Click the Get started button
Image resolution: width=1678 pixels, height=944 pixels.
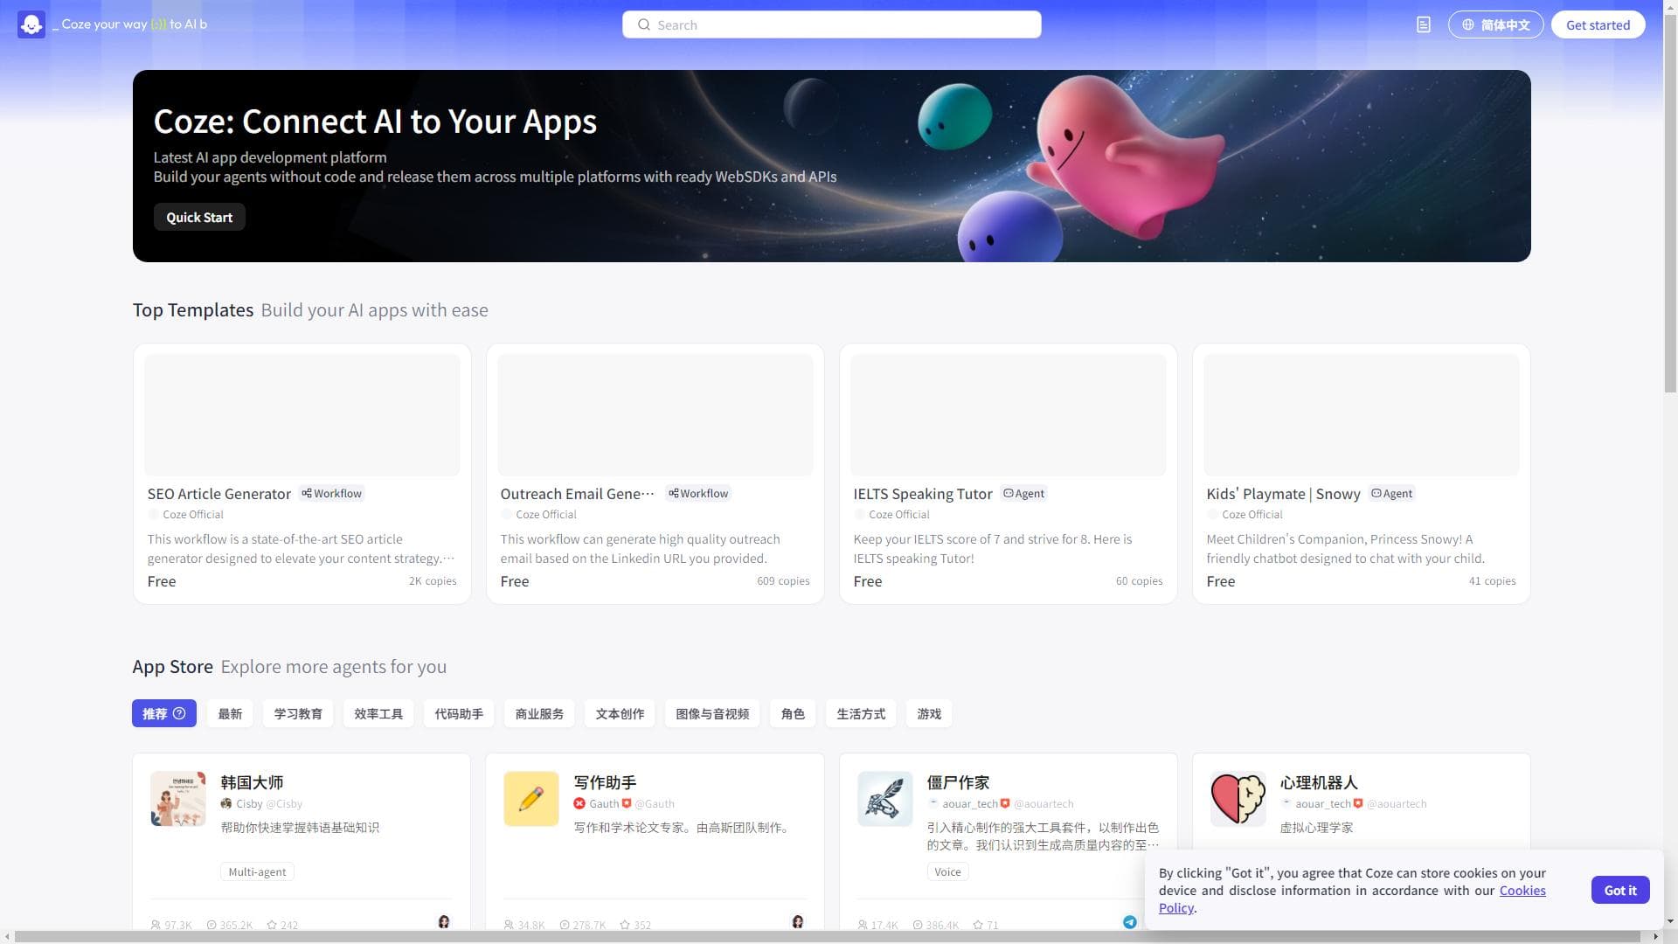tap(1598, 24)
